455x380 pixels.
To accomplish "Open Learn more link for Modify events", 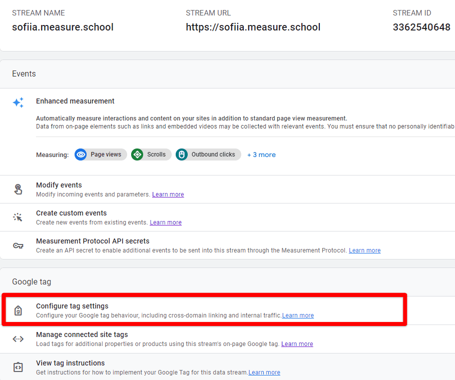I will pos(168,194).
